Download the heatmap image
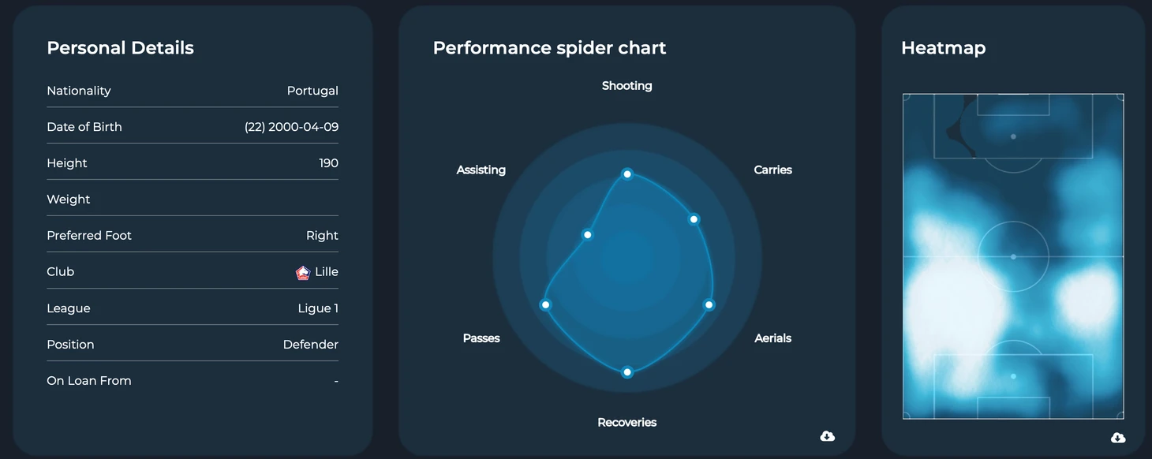The image size is (1152, 459). click(x=1117, y=438)
